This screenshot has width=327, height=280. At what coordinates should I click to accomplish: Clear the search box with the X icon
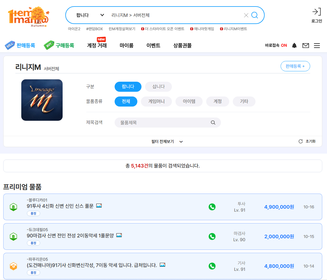pos(246,15)
